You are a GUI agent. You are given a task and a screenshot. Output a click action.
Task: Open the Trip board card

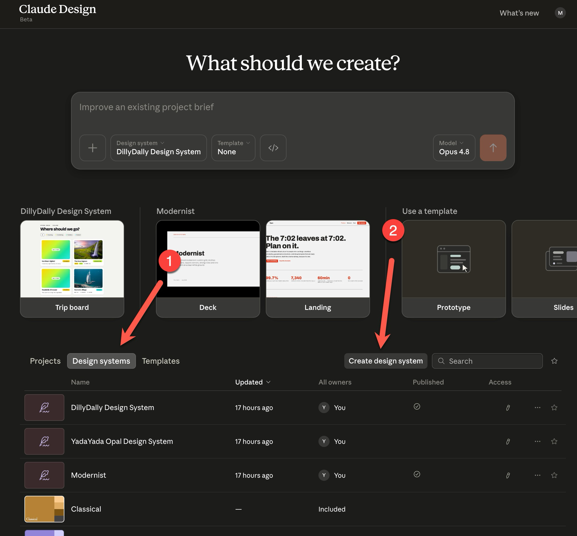[x=72, y=269]
